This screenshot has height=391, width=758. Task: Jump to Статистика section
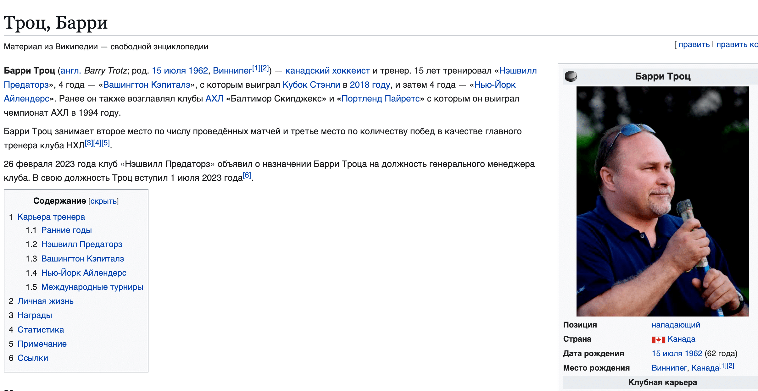pyautogui.click(x=41, y=330)
